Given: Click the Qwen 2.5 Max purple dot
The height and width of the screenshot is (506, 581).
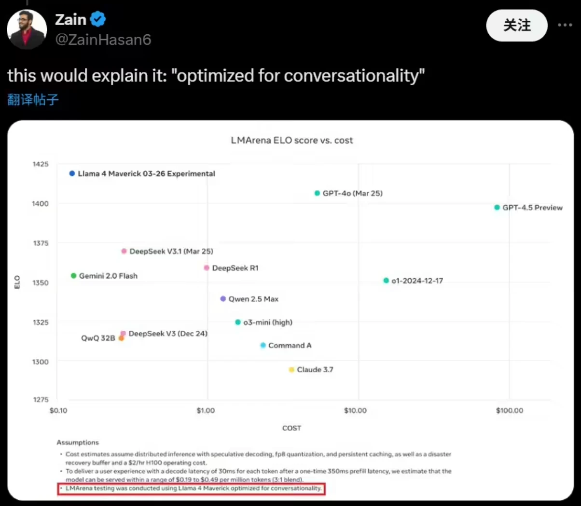Looking at the screenshot, I should [223, 299].
